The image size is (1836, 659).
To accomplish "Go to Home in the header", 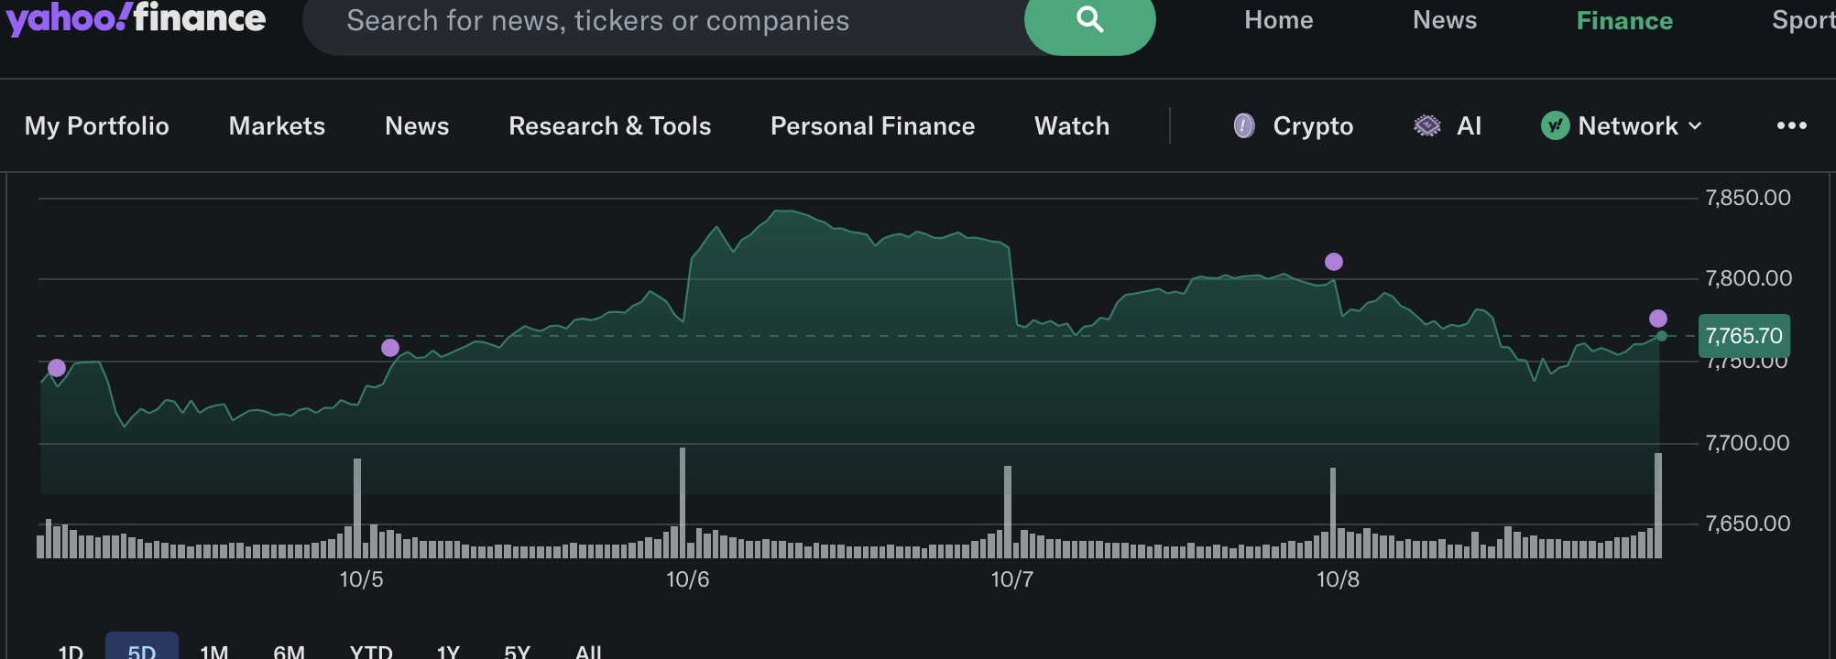I will [x=1278, y=20].
